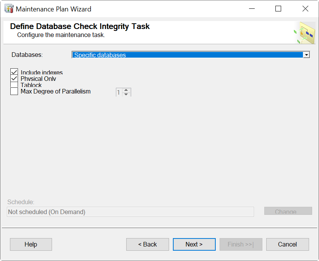Select the Specific databases entry
The height and width of the screenshot is (261, 319).
pos(153,55)
